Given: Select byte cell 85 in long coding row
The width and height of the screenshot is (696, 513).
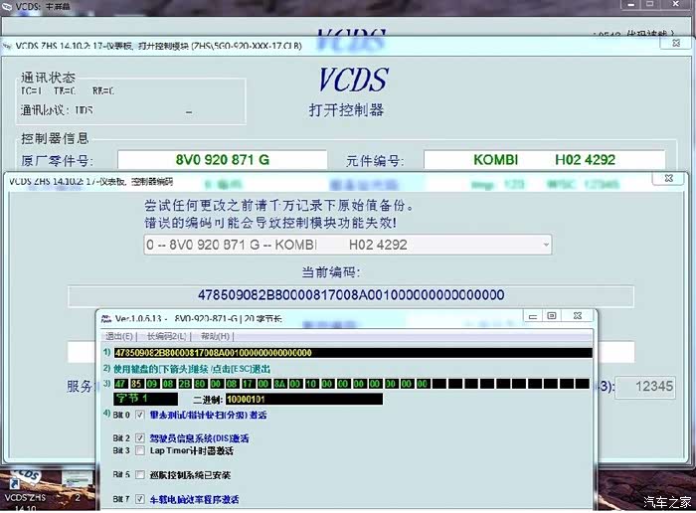Looking at the screenshot, I should [x=137, y=384].
